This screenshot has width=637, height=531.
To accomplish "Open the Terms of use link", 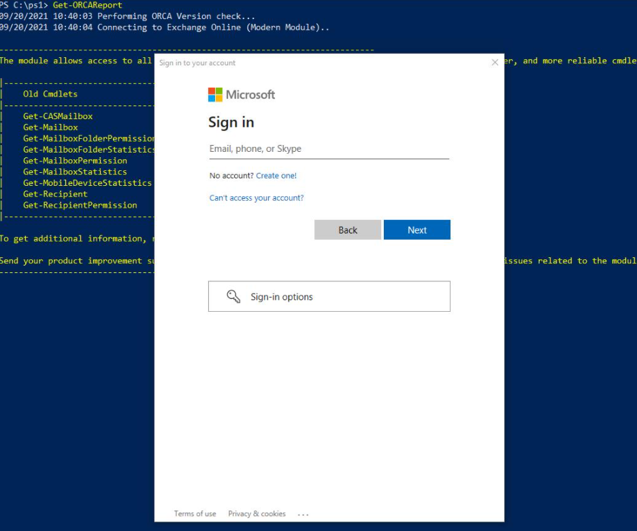I will pyautogui.click(x=195, y=514).
